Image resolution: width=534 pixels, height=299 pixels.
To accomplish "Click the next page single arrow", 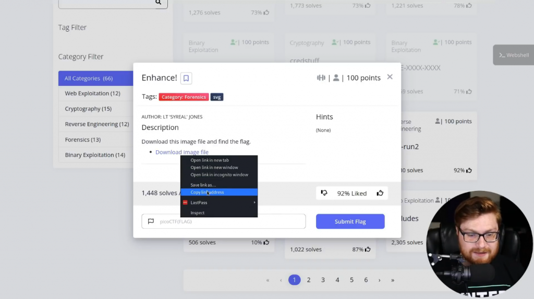I will pos(380,280).
